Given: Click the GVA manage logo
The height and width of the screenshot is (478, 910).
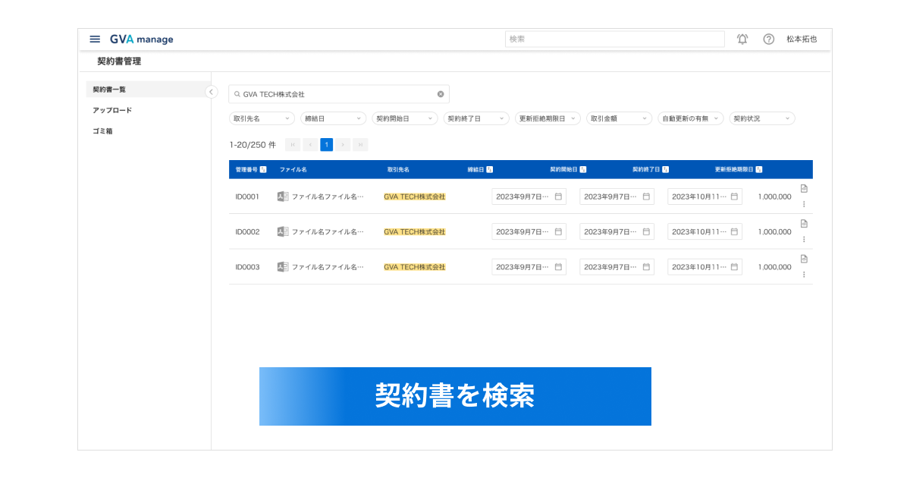Looking at the screenshot, I should (x=141, y=39).
